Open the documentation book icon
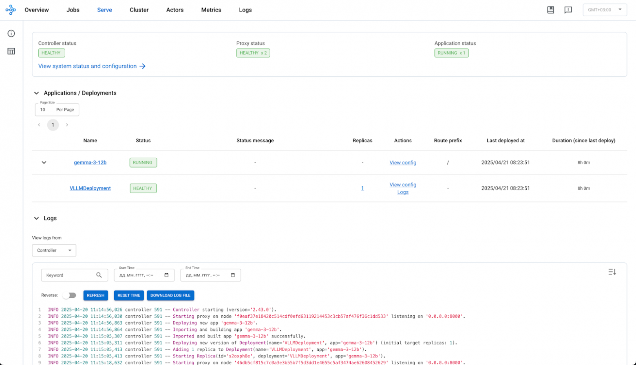Screen dimensions: 636x365 (550, 10)
